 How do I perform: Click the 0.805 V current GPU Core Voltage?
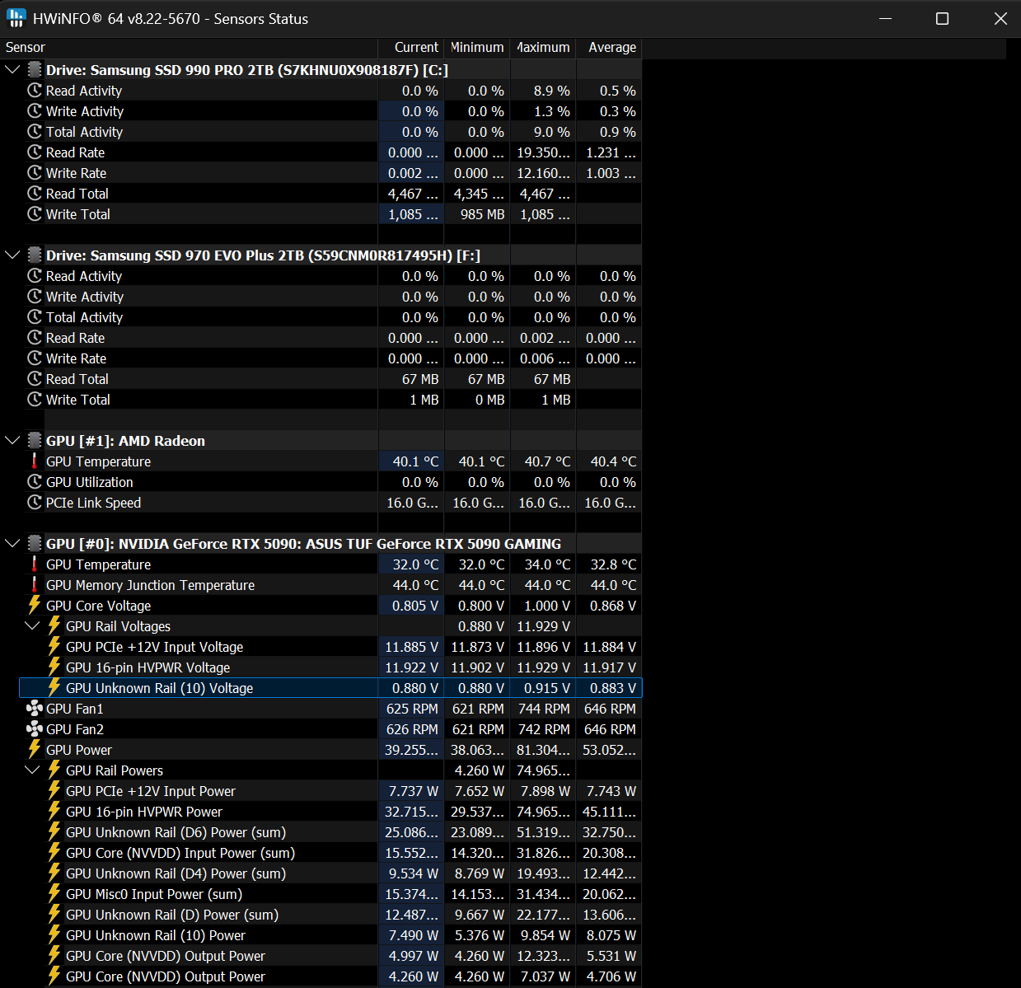click(x=415, y=606)
